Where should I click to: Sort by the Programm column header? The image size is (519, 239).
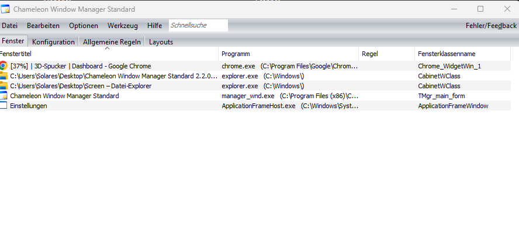[288, 54]
